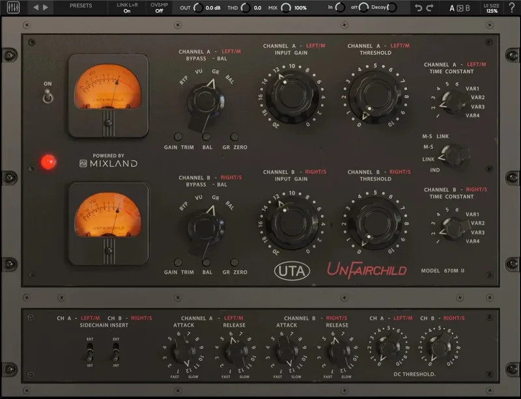Click the CH B DC THRESHOLD knob
The width and height of the screenshot is (521, 399).
[x=440, y=348]
